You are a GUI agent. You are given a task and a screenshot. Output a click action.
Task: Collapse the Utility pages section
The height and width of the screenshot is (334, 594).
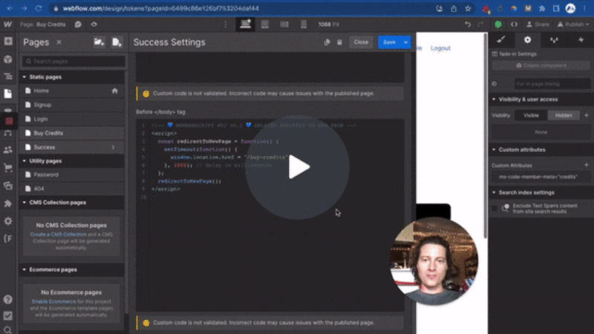tap(25, 161)
